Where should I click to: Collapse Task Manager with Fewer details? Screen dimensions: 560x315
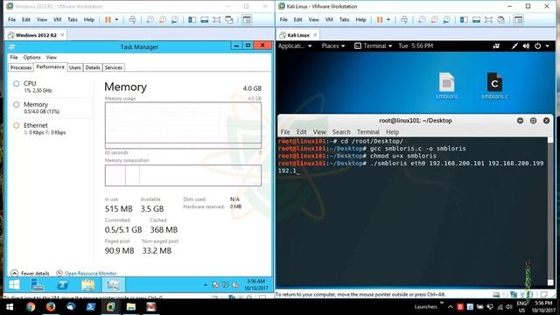tap(31, 273)
